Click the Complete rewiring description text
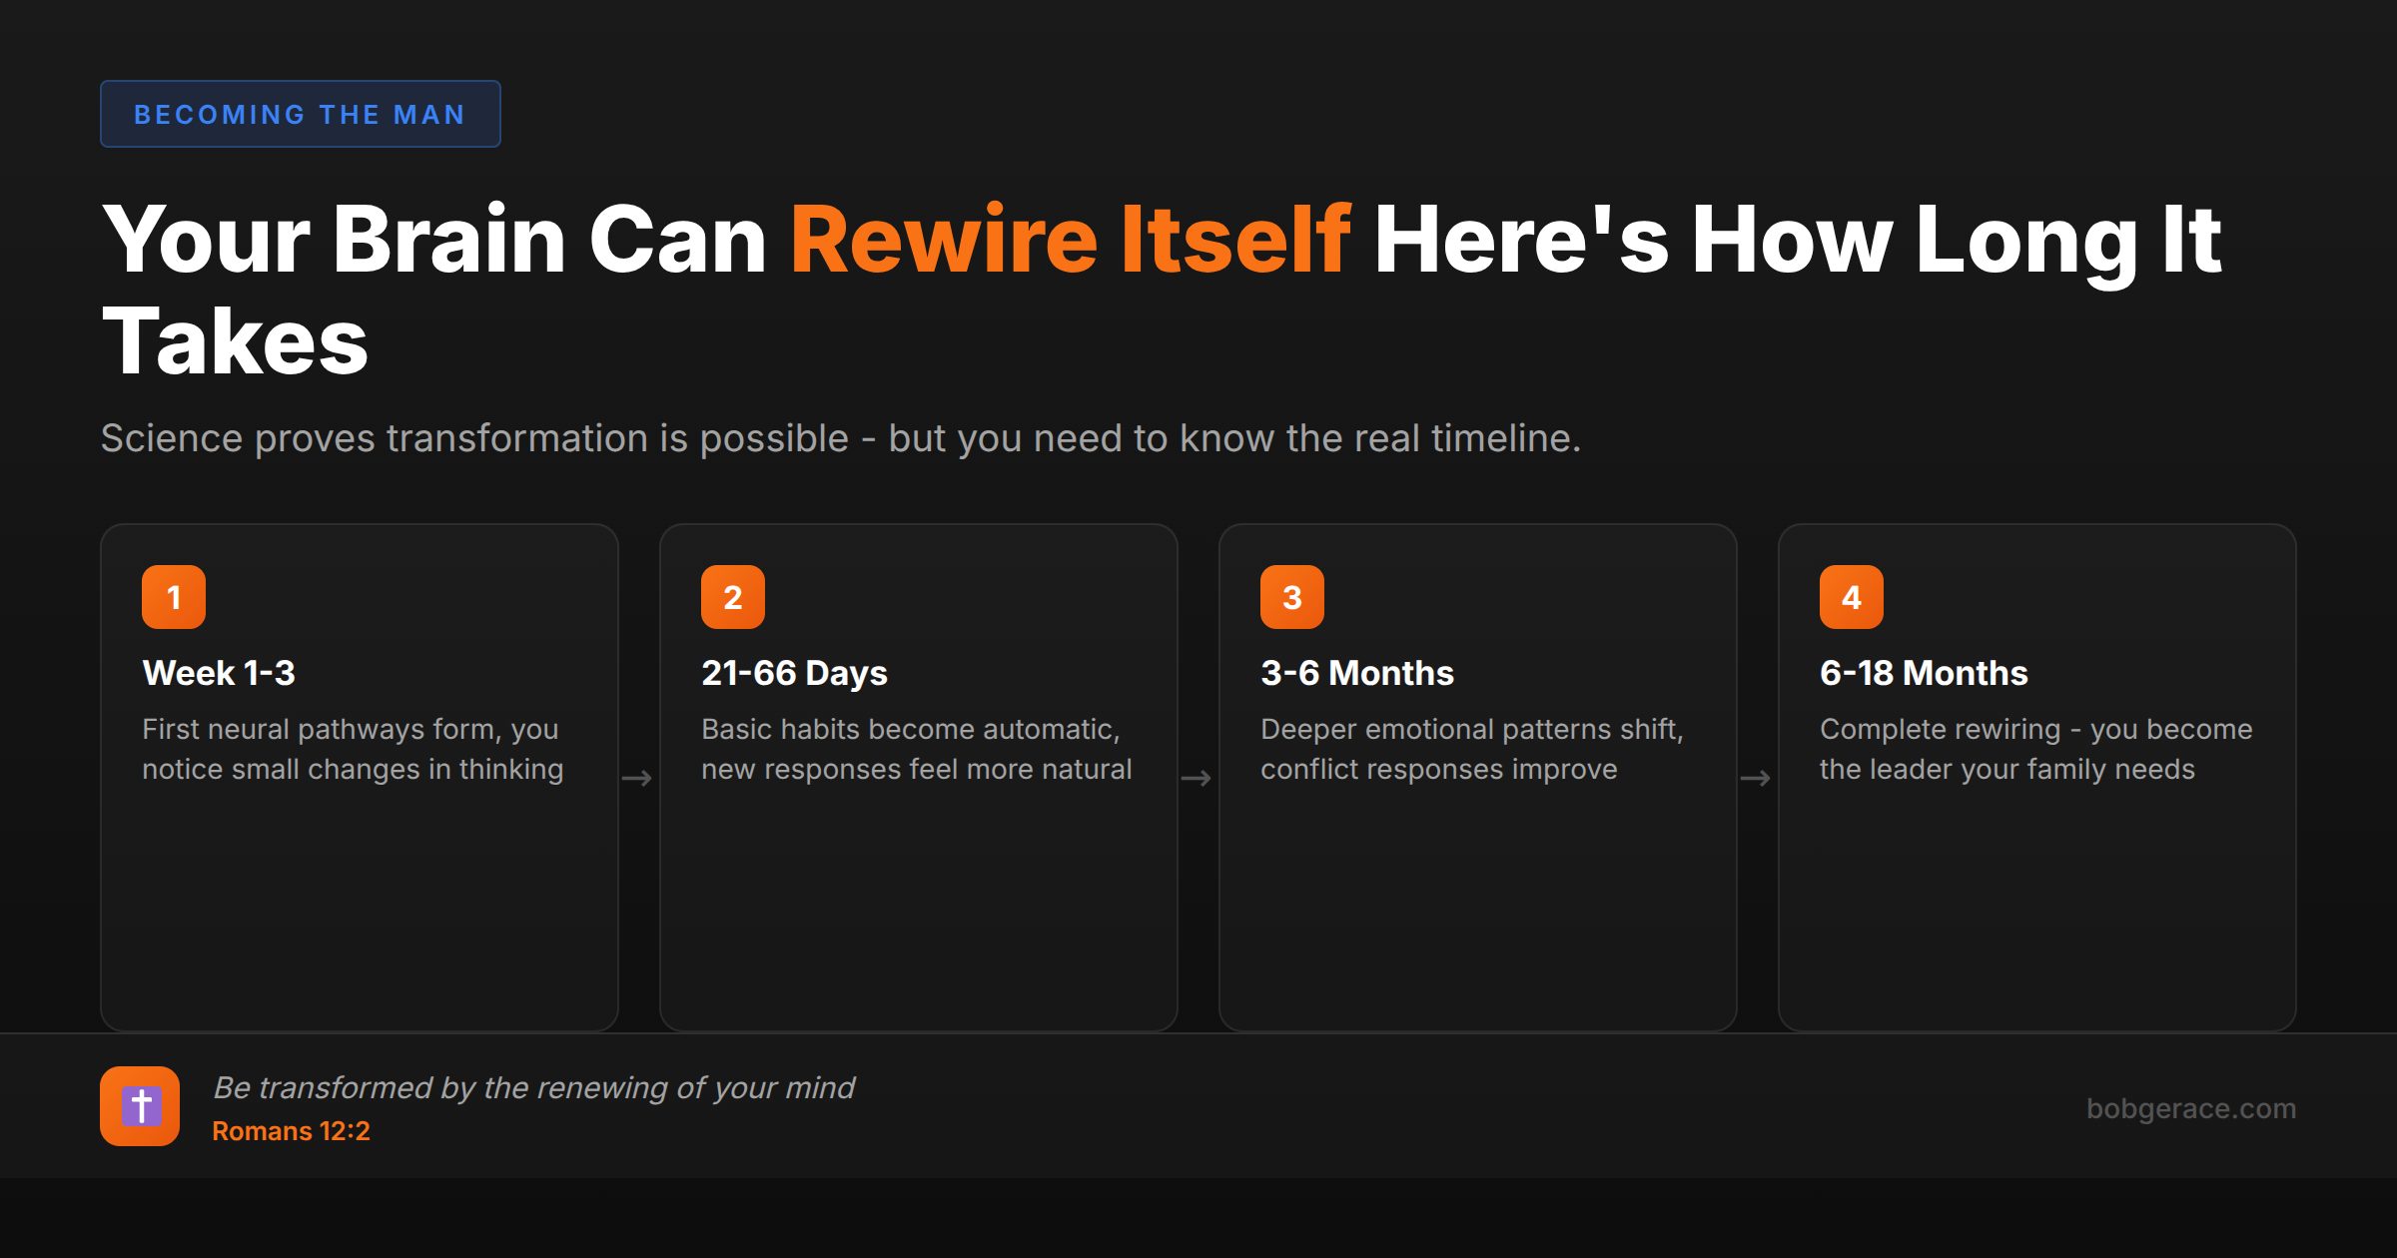Screen dimensions: 2397x1258 coord(2034,749)
